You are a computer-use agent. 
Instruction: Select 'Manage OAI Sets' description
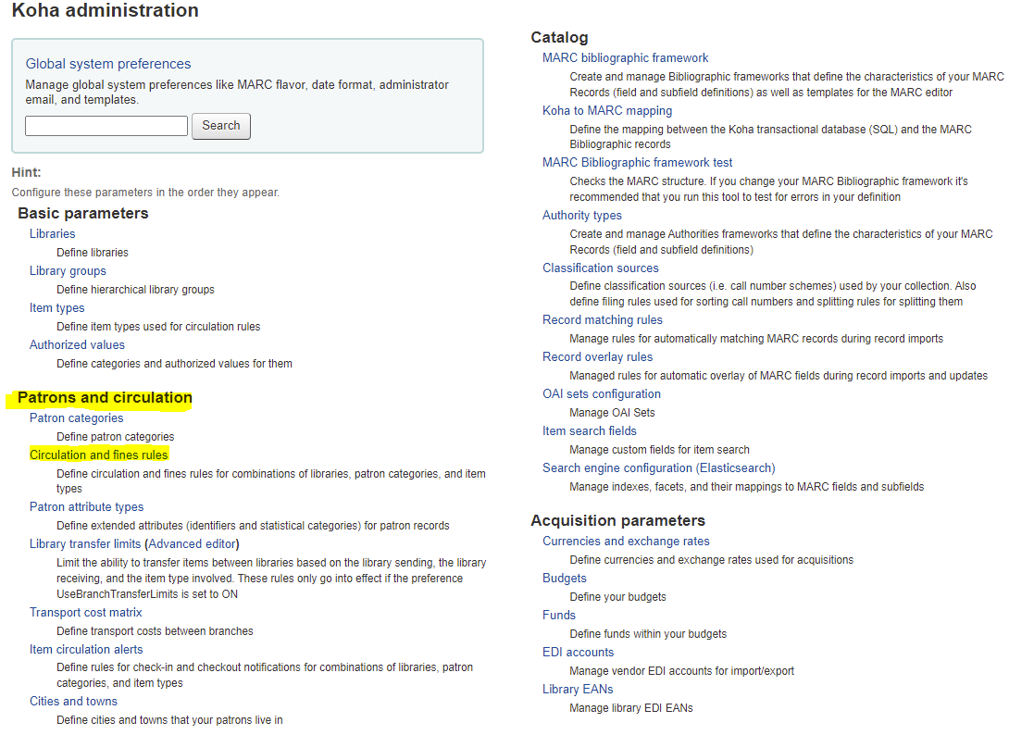point(612,413)
